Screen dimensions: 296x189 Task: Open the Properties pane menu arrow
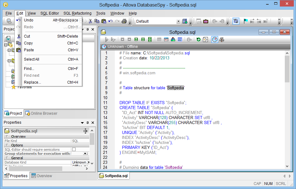[82, 122]
